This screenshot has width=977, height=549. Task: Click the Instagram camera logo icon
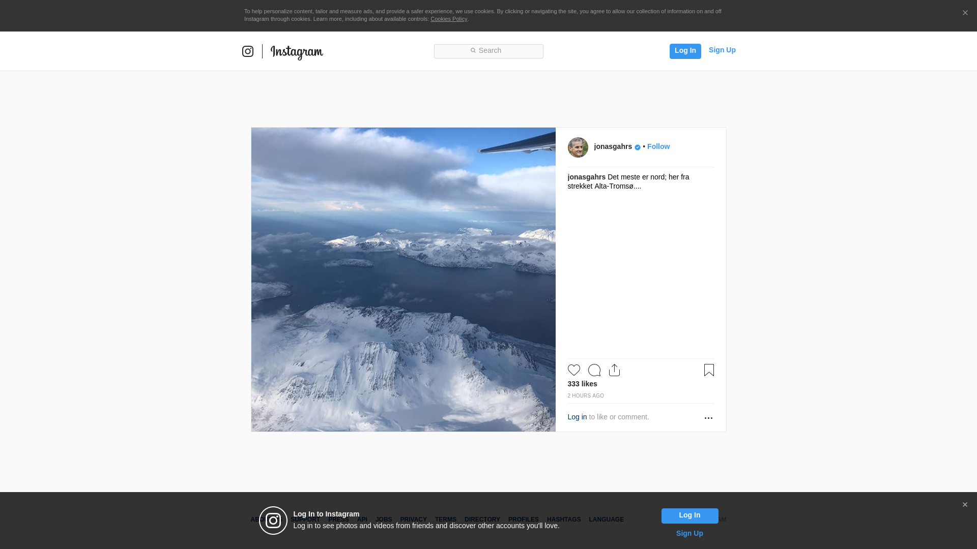click(248, 51)
